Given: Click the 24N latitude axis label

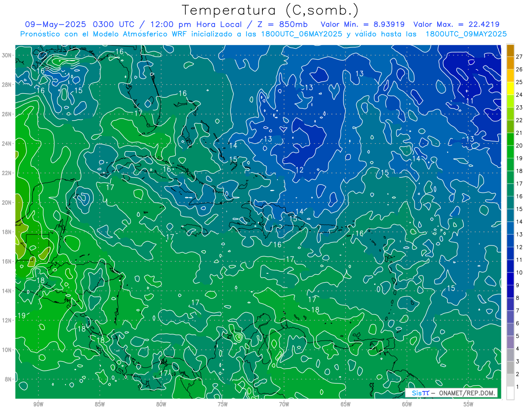Looking at the screenshot, I should (x=7, y=143).
